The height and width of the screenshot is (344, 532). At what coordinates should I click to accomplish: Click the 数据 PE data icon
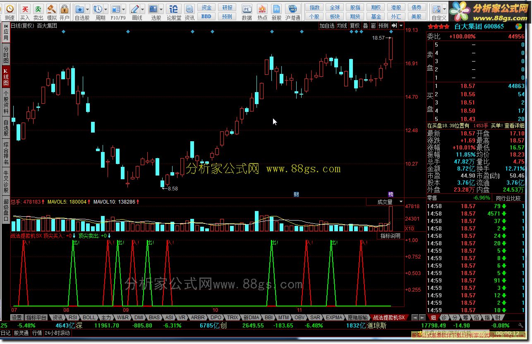(247, 9)
